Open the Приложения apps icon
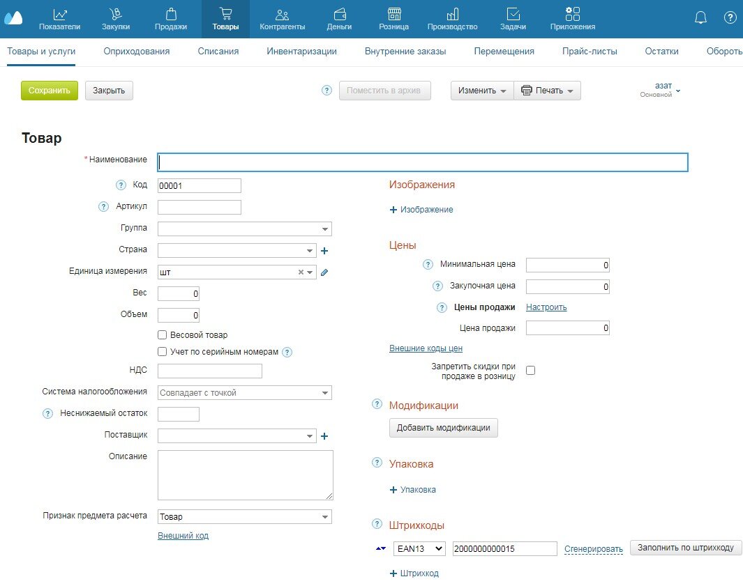The image size is (743, 586). (x=572, y=14)
